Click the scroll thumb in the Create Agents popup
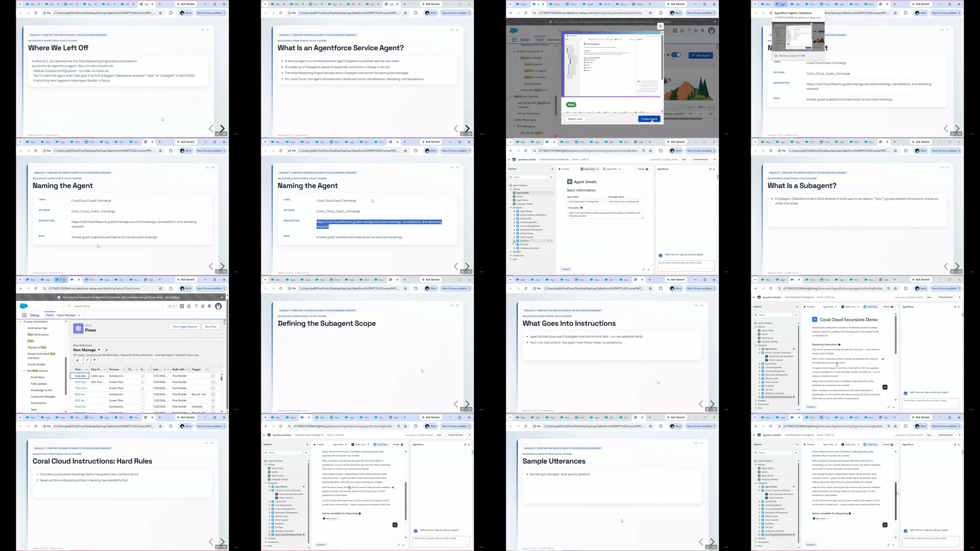Image resolution: width=980 pixels, height=551 pixels. point(662,57)
